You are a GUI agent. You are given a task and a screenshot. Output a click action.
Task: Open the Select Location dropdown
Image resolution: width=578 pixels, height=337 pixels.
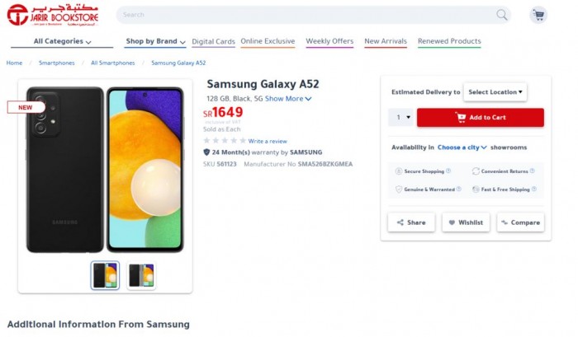click(495, 92)
